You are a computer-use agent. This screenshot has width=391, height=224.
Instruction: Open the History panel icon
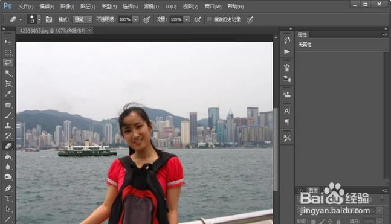click(287, 40)
